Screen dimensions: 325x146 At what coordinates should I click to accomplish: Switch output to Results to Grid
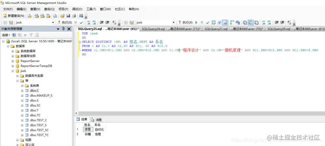251,22
